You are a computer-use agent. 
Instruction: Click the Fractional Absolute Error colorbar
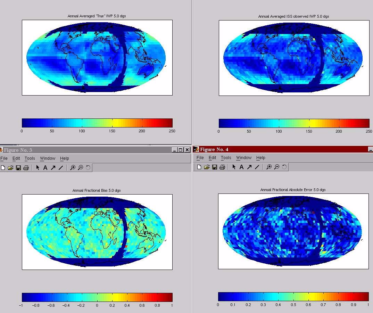[293, 297]
